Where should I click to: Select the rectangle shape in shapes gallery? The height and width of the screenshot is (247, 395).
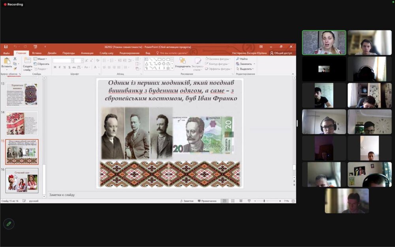tap(160, 60)
